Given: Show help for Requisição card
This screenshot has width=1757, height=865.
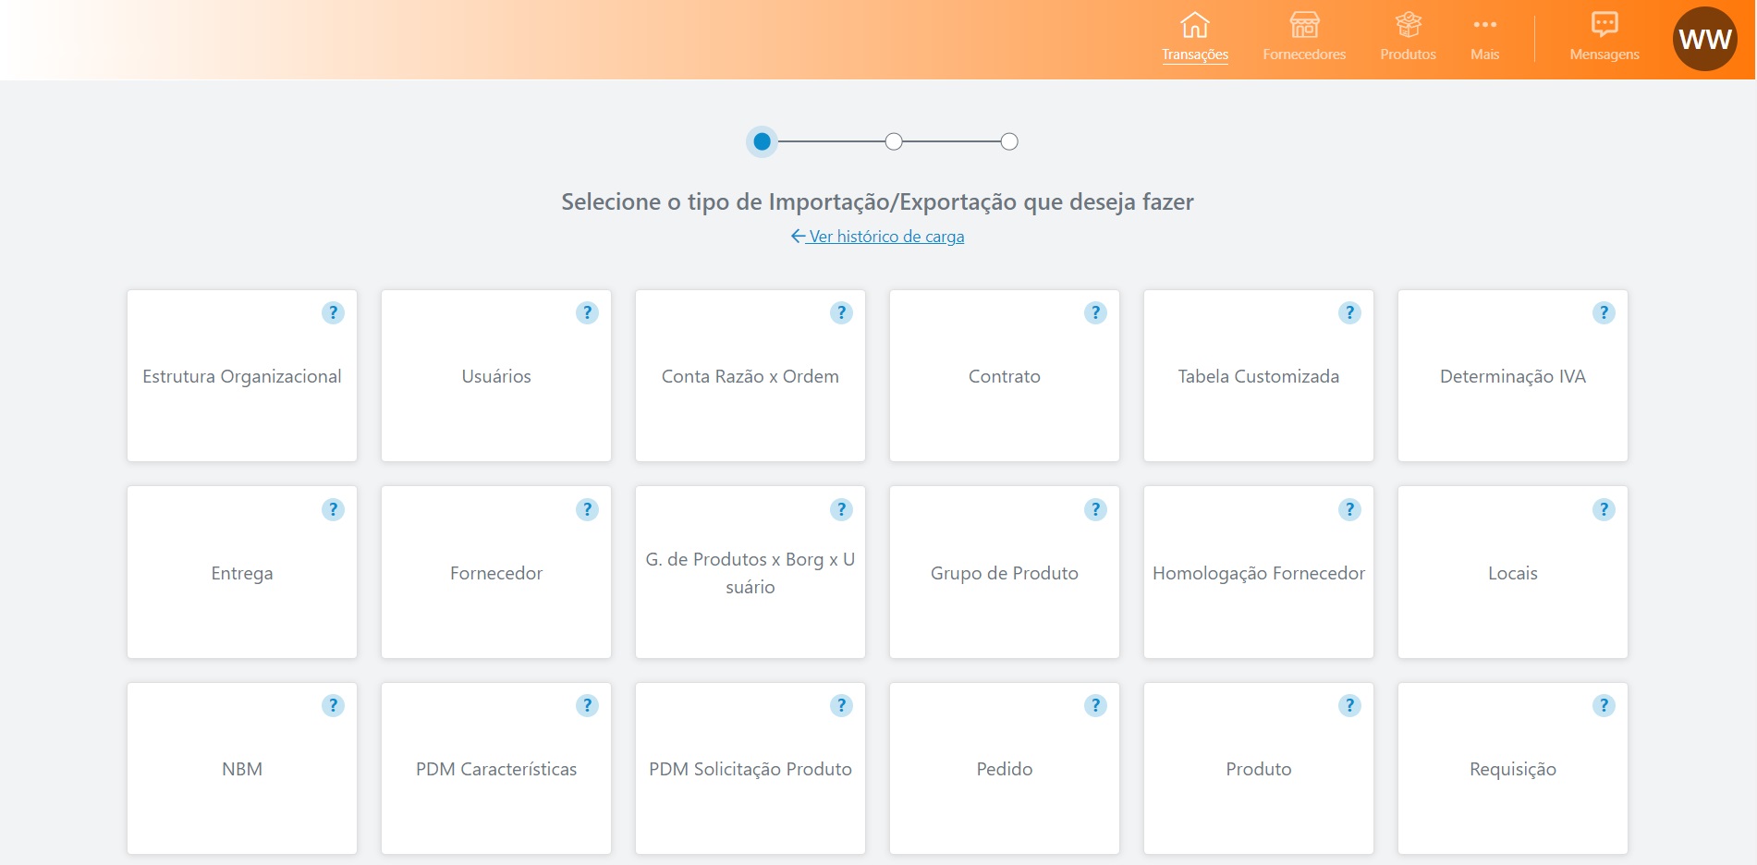Looking at the screenshot, I should [x=1604, y=706].
